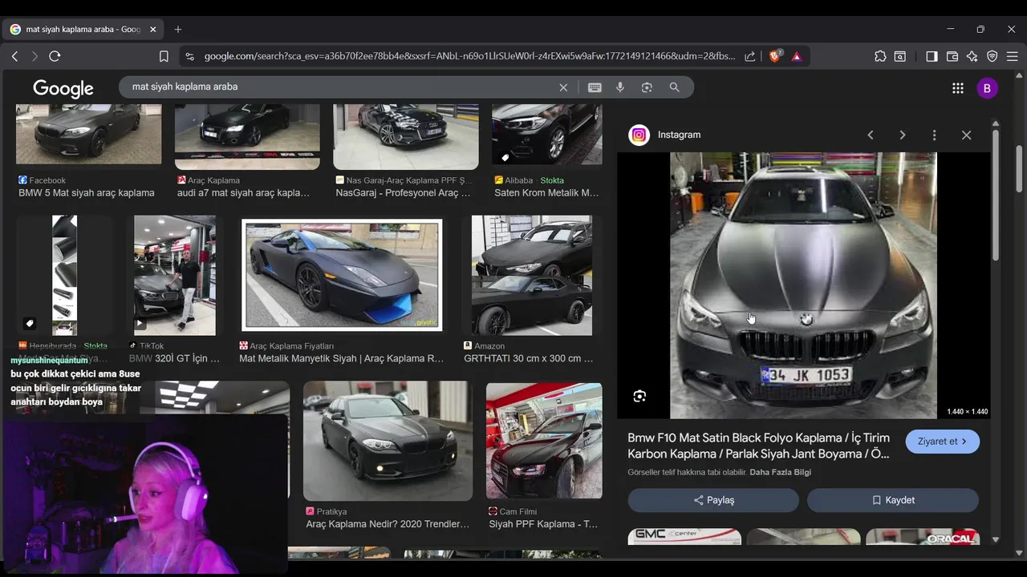The height and width of the screenshot is (577, 1027).
Task: Click the browser address bar URL
Action: pos(469,56)
